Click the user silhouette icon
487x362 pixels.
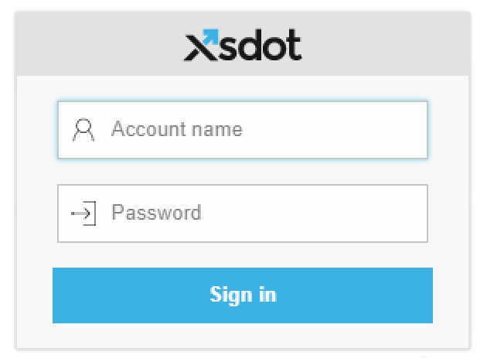(83, 130)
